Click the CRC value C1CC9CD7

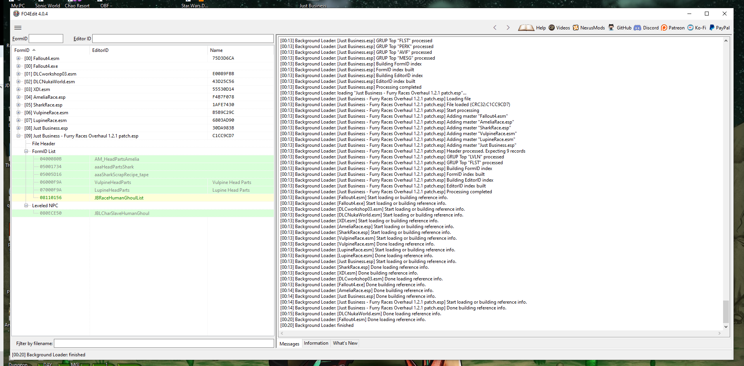[223, 136]
